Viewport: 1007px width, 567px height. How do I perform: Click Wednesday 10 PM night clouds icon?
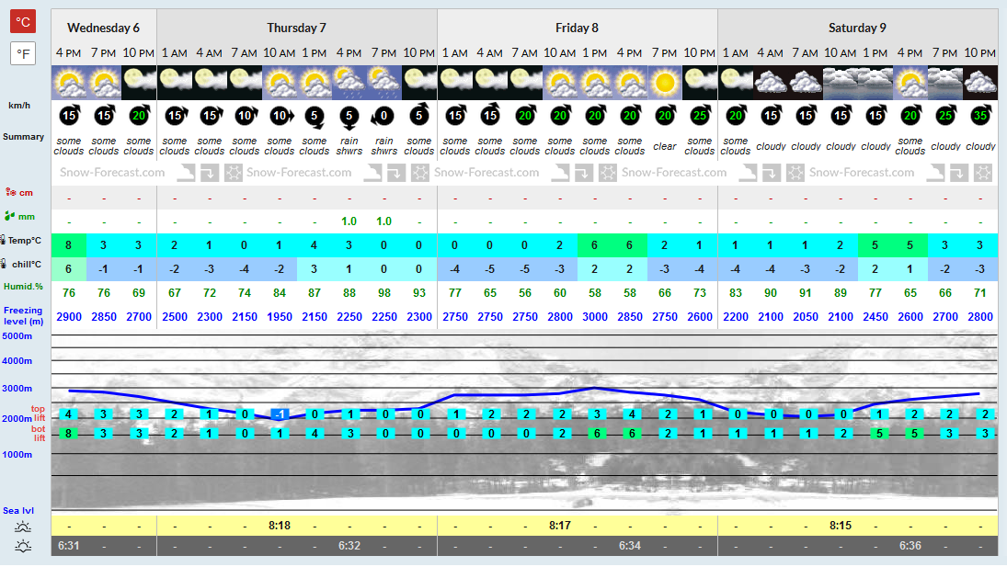139,83
